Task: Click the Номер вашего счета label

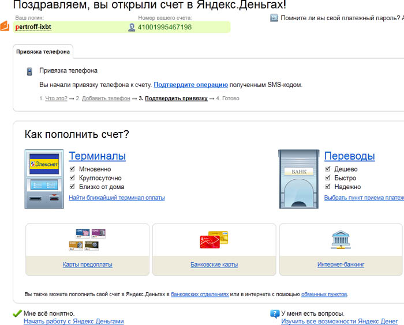Action: 165,18
